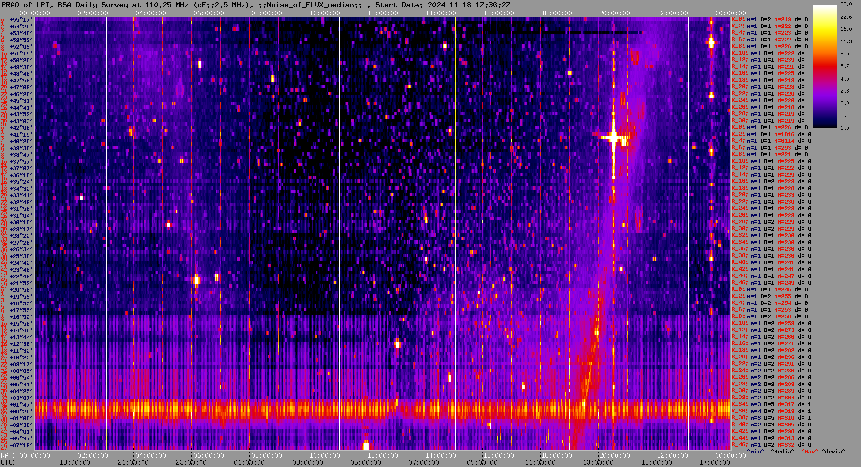Click the statistics row containing 'M=310'
861x467 pixels.
coord(772,418)
